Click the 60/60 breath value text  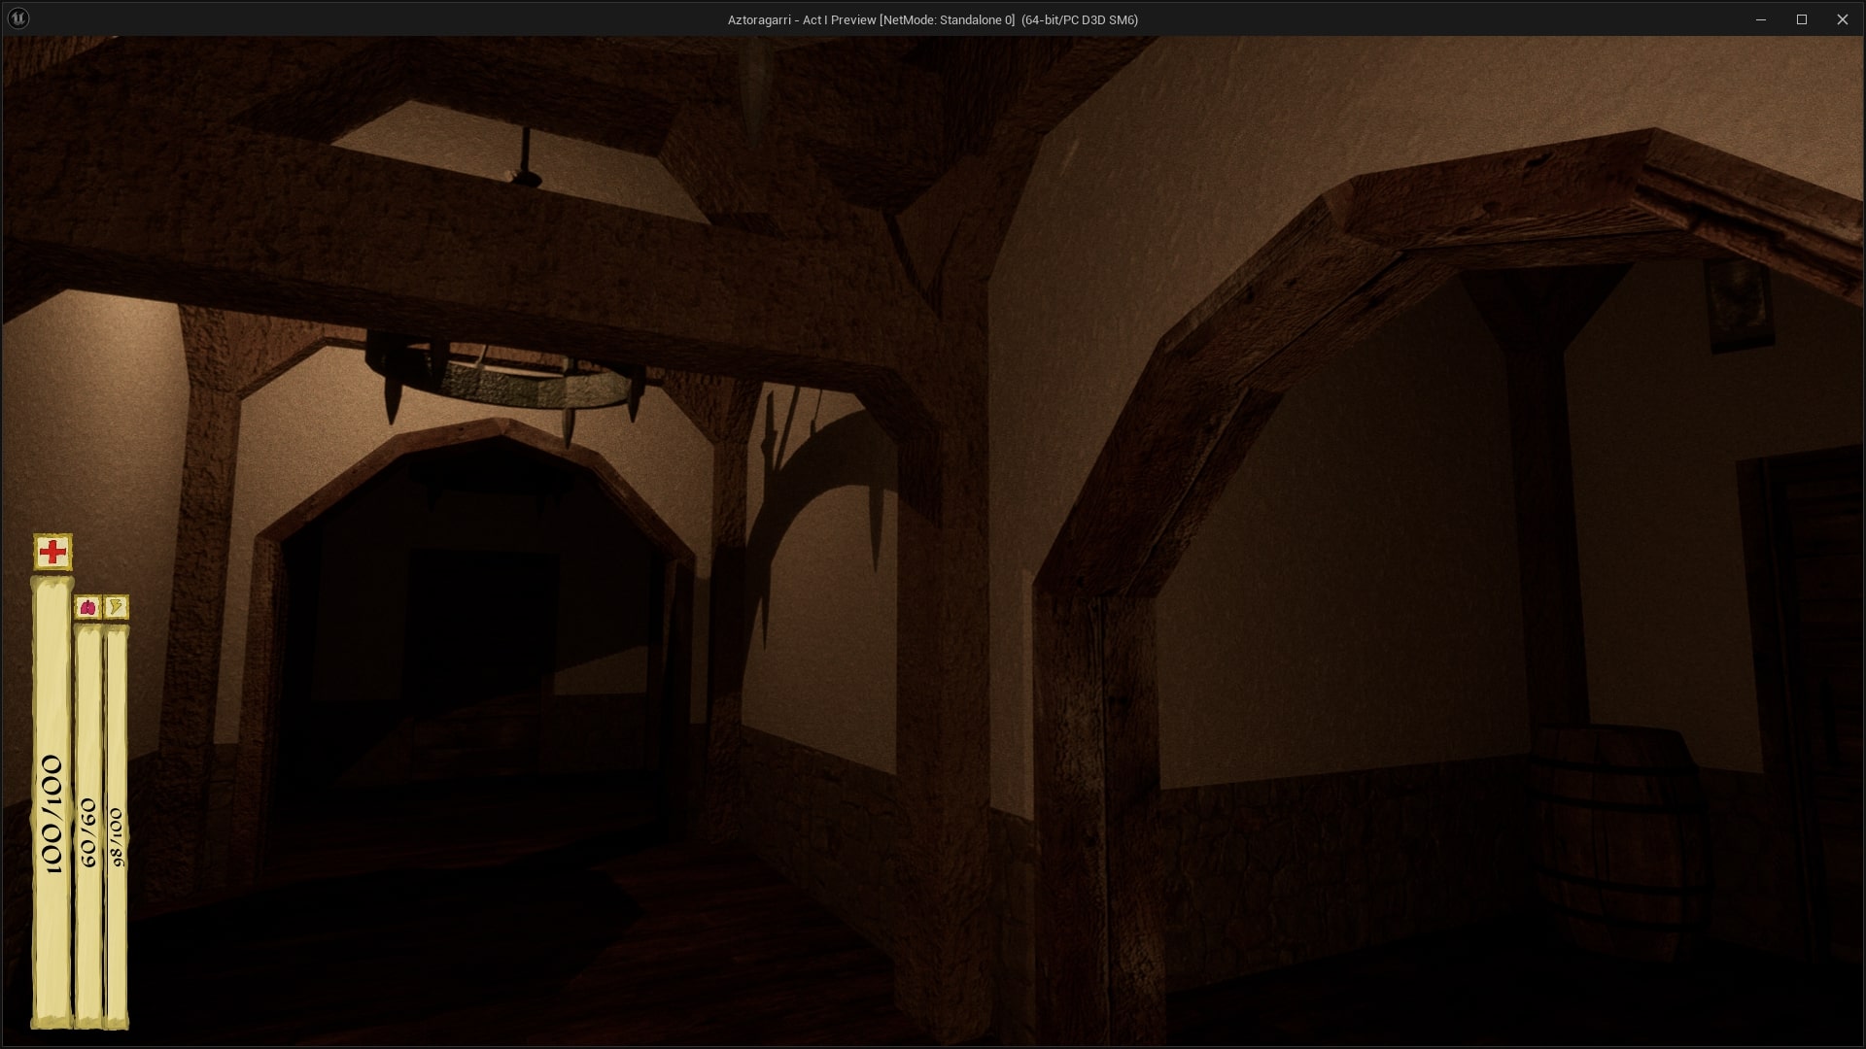point(88,832)
